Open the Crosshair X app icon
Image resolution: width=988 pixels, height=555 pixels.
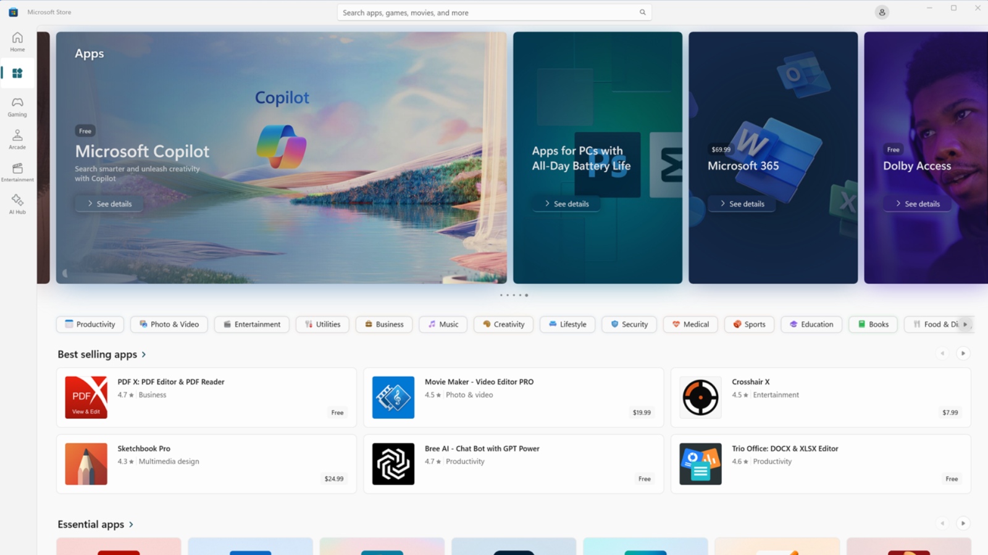pos(700,398)
